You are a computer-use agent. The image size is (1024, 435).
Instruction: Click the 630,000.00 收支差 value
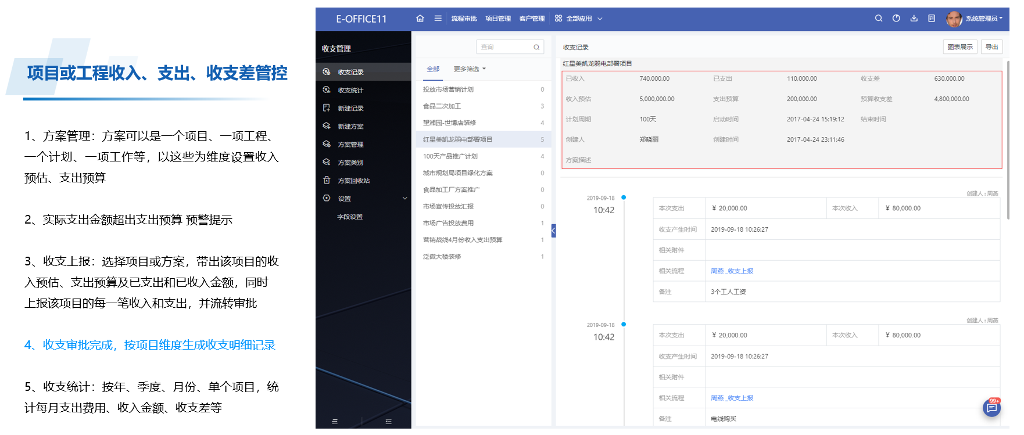(949, 78)
